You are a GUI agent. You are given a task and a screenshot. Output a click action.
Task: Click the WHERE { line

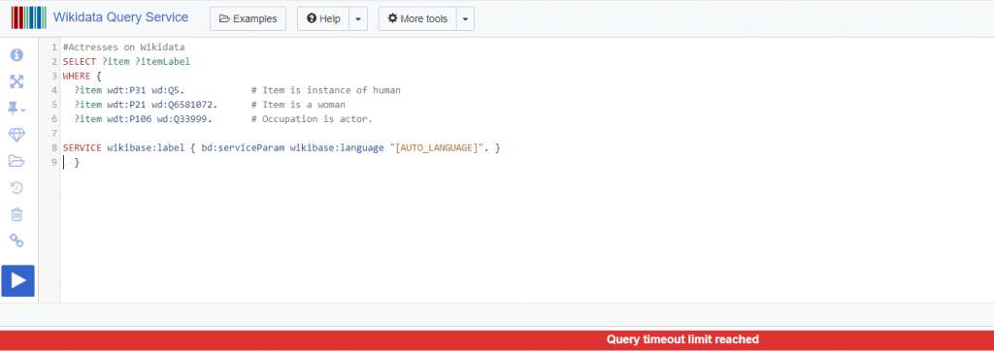coord(82,76)
